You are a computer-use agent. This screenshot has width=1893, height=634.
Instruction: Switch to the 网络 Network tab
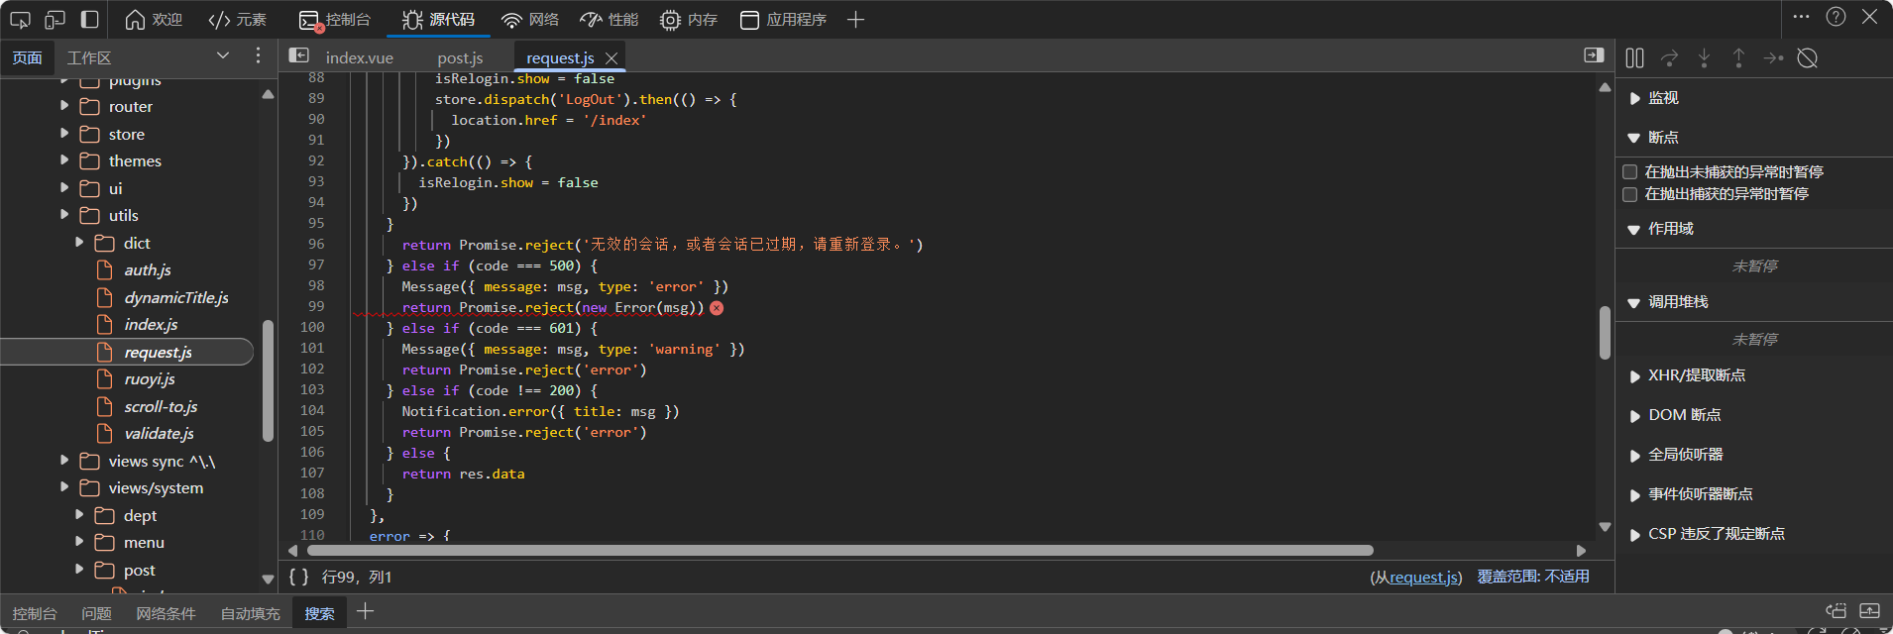[529, 19]
